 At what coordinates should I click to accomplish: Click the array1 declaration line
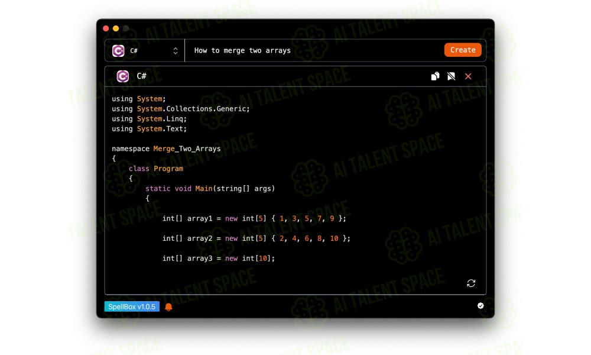coord(254,218)
